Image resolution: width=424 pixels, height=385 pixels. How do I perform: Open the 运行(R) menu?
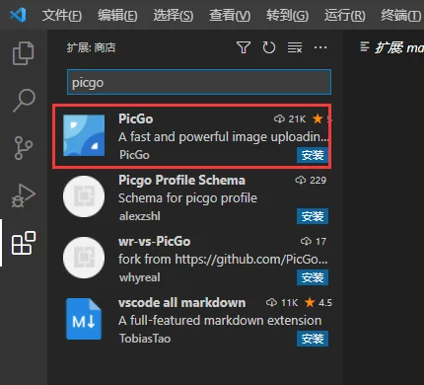[x=345, y=15]
